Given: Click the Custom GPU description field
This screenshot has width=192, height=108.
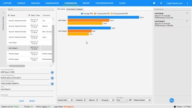Looking at the screenshot, I should pyautogui.click(x=25, y=78).
